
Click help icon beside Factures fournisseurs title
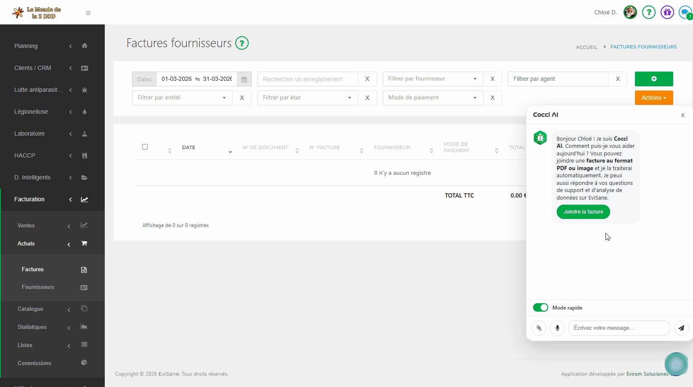point(242,43)
